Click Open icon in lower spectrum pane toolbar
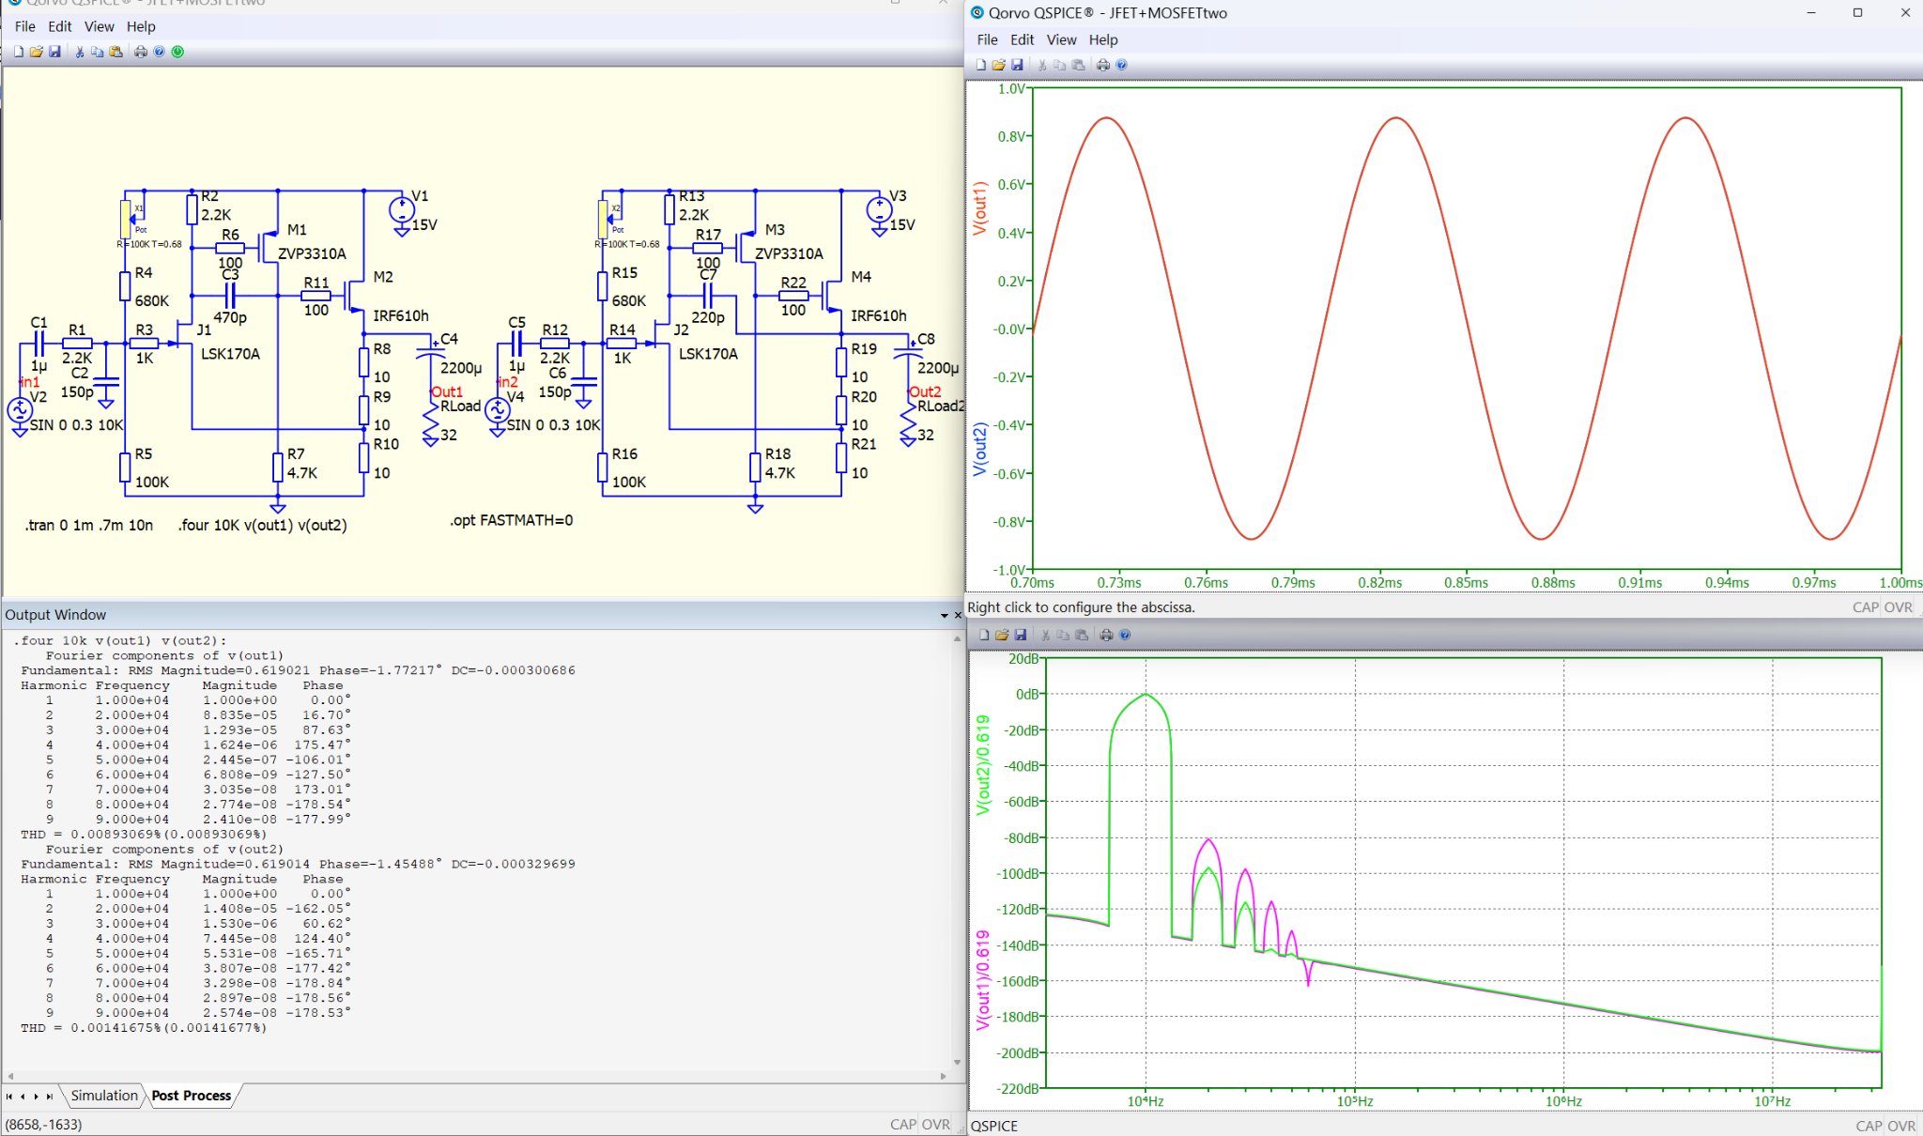The height and width of the screenshot is (1136, 1923). [x=1002, y=635]
